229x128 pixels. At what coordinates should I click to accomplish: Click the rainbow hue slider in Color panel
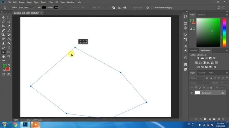[x=224, y=32]
